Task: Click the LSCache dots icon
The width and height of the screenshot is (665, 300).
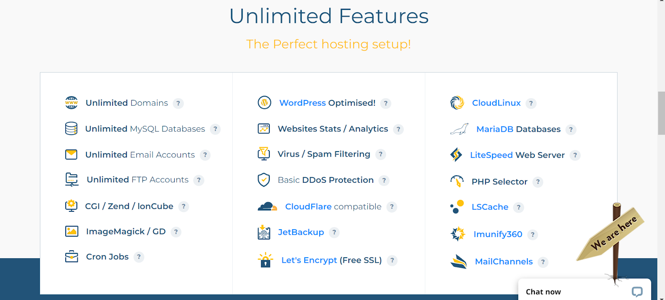Action: (x=457, y=206)
